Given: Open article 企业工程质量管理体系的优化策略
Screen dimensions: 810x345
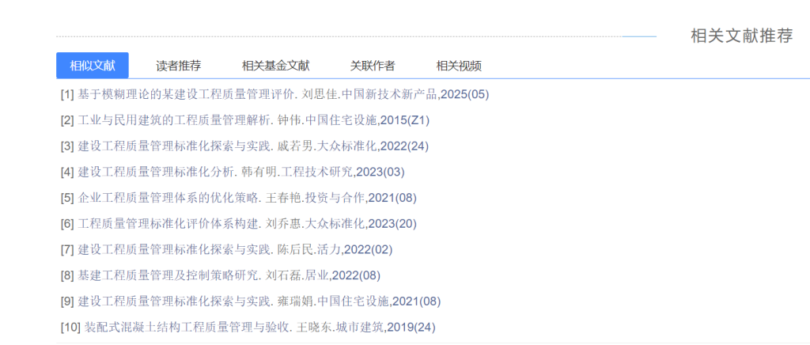Looking at the screenshot, I should (168, 198).
